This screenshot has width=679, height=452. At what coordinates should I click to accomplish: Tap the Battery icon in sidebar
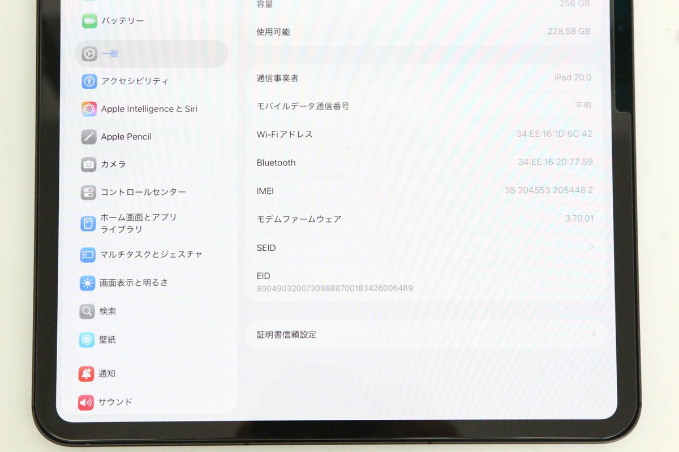pos(89,21)
